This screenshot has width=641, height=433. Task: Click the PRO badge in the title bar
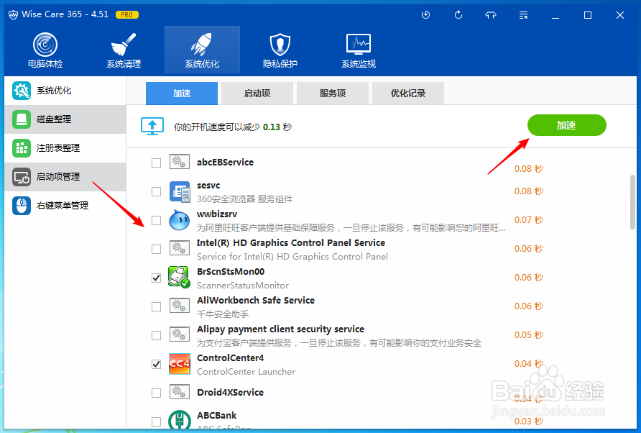coord(127,14)
